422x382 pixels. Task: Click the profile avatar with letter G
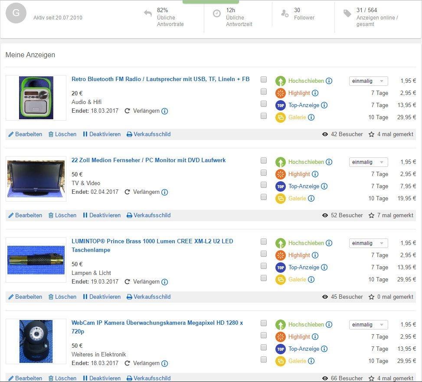coord(16,13)
